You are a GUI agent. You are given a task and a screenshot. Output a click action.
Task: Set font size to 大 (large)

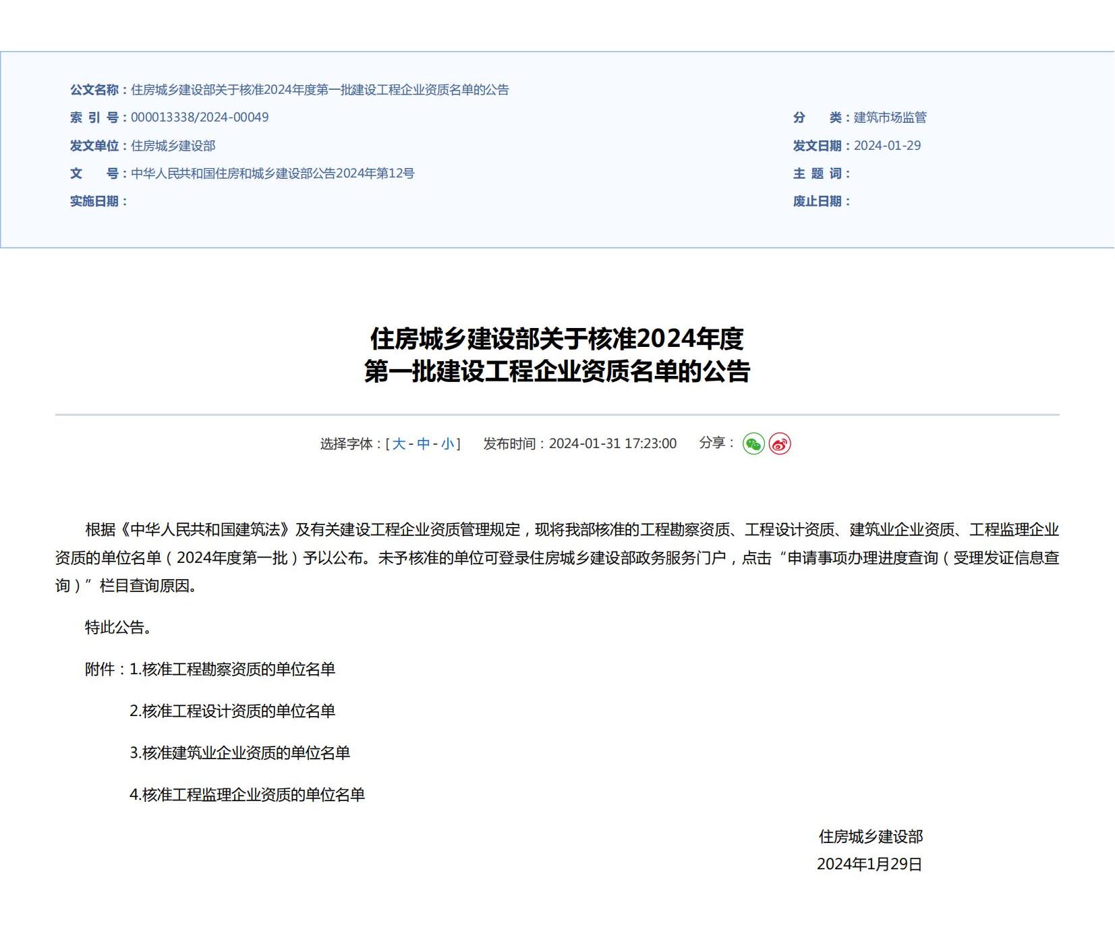[399, 444]
